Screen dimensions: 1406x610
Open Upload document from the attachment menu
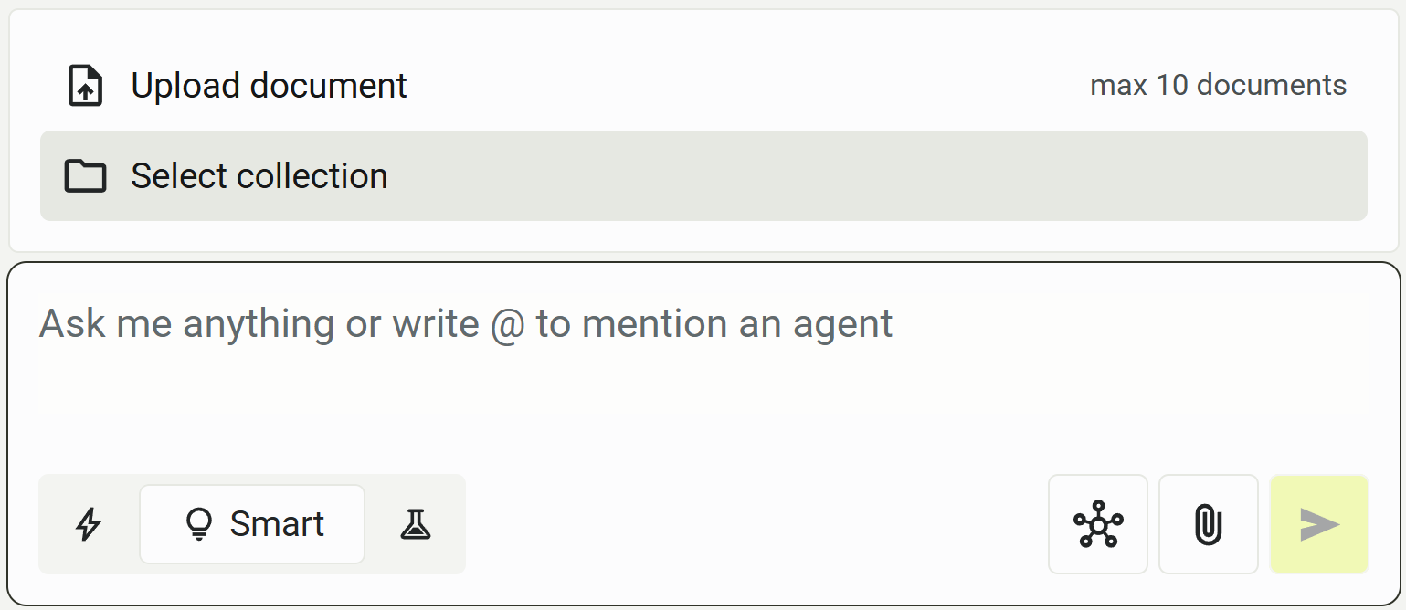point(269,85)
